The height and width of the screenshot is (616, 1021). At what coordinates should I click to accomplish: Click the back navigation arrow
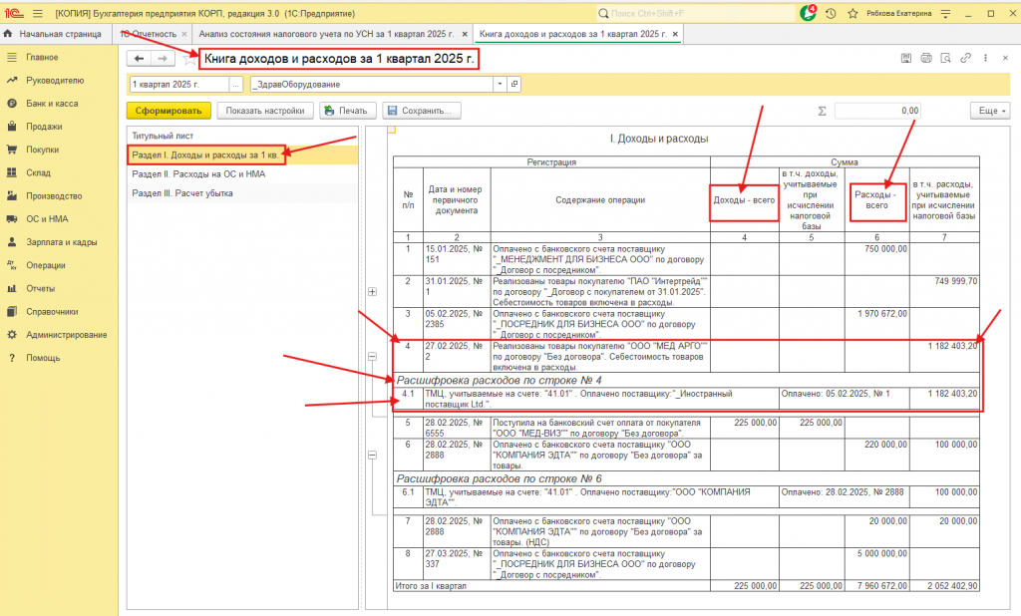coord(138,60)
